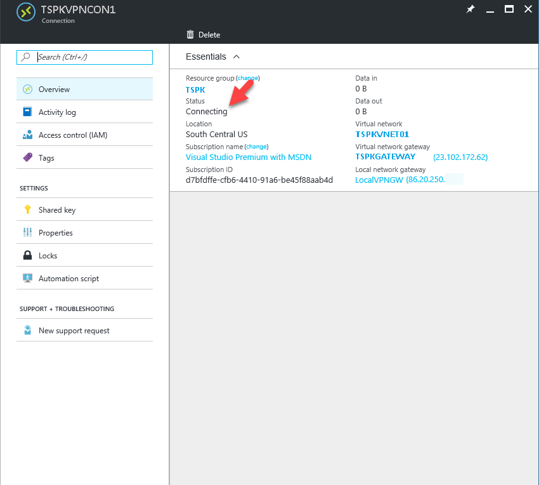Image resolution: width=539 pixels, height=485 pixels.
Task: Select the Overview menu item
Action: pyautogui.click(x=84, y=89)
